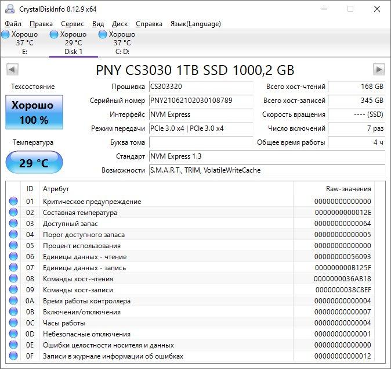Select drive E: status indicator
The width and height of the screenshot is (391, 369).
point(20,43)
